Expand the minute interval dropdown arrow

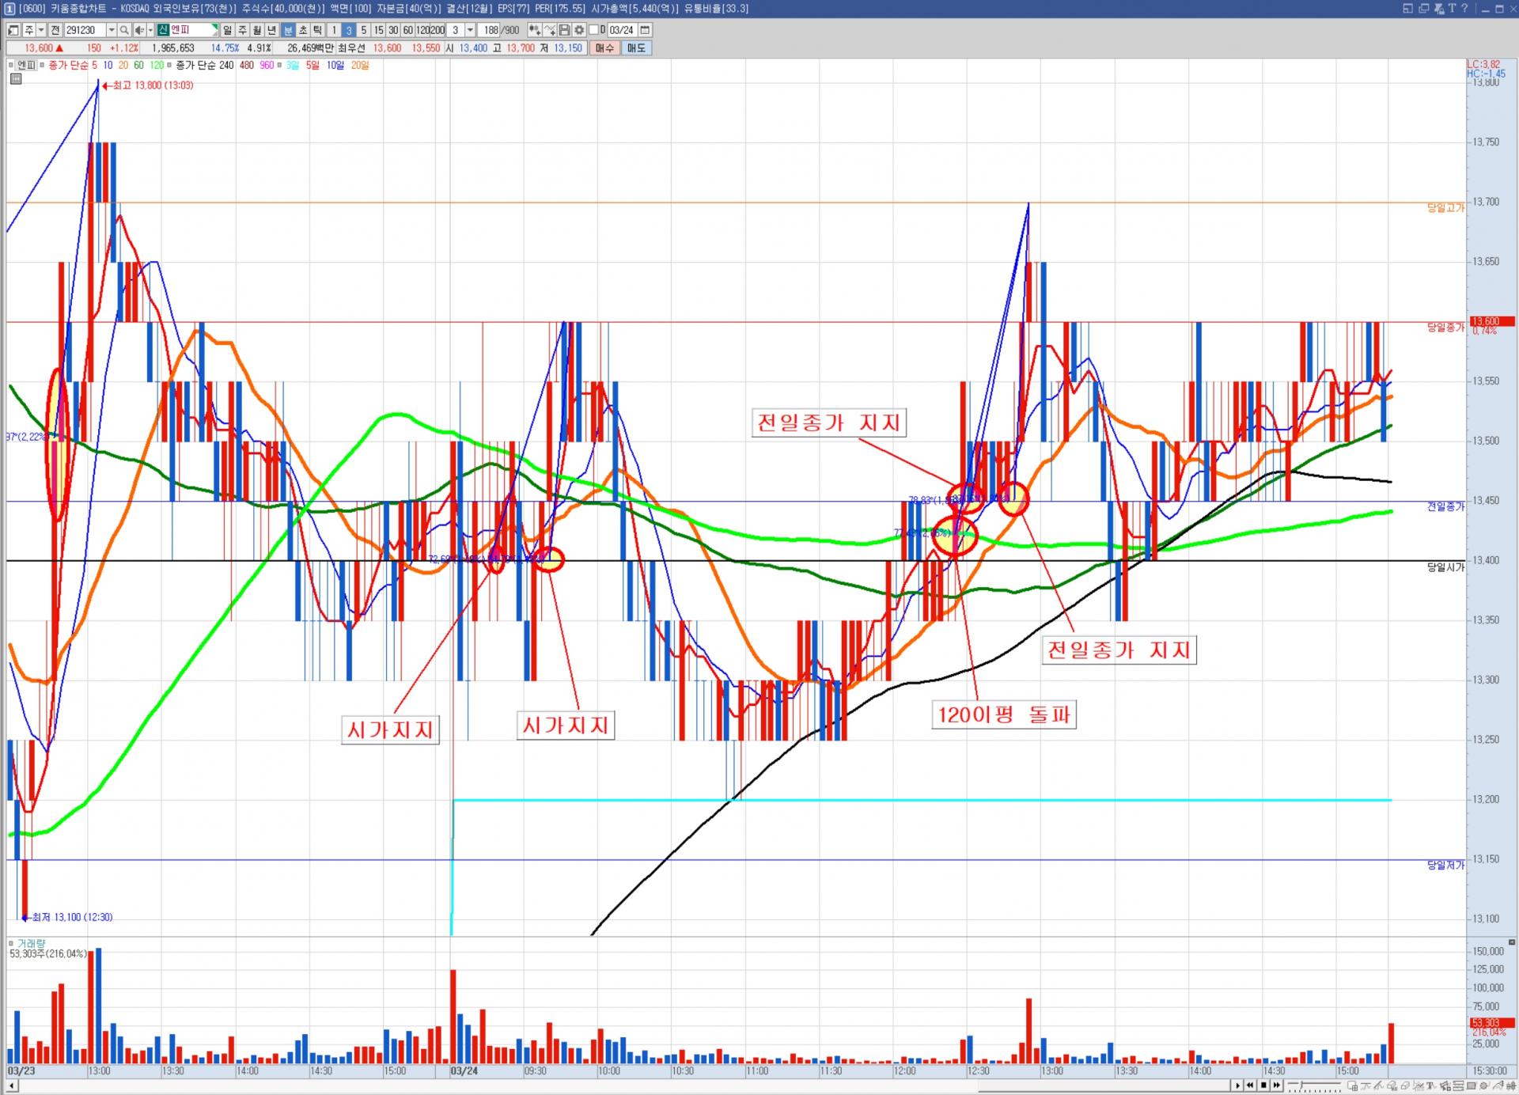[470, 30]
